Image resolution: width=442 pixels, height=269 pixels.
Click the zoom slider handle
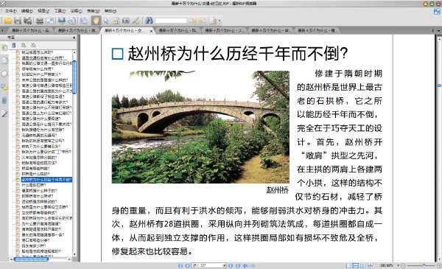coord(424,265)
